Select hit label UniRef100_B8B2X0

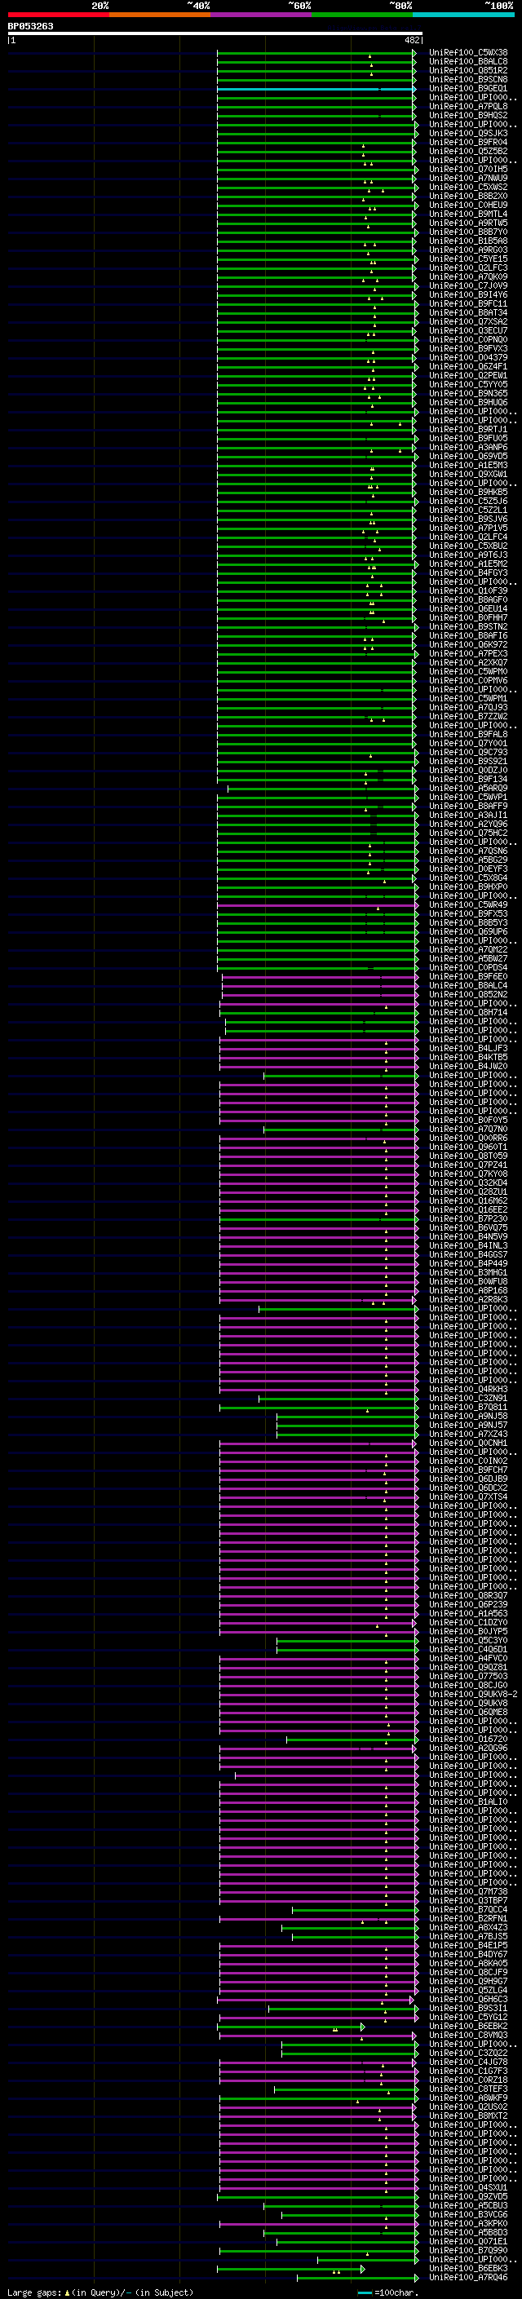click(x=467, y=197)
